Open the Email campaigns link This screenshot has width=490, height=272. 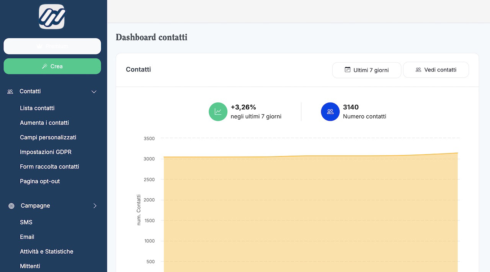pyautogui.click(x=27, y=237)
